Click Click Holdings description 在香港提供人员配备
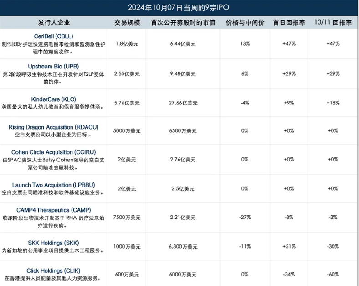Image resolution: width=359 pixels, height=286 pixels. [52, 278]
